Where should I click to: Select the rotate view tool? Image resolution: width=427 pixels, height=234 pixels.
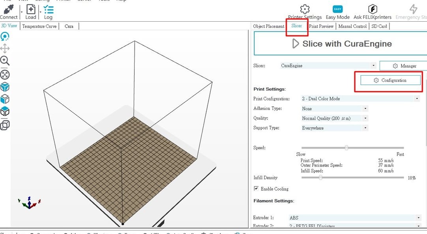5,37
